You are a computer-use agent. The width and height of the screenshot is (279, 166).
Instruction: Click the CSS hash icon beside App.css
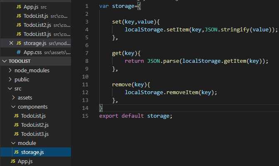19,52
